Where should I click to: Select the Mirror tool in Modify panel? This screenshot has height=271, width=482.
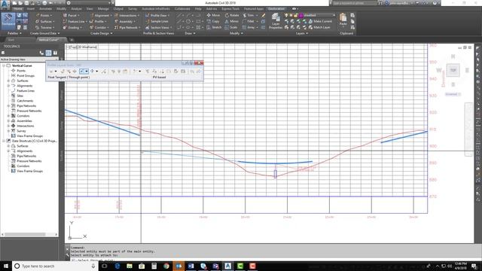232,21
